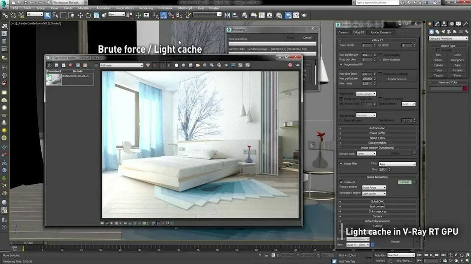
Task: Open the Filter Area dropdown
Action: [397, 164]
